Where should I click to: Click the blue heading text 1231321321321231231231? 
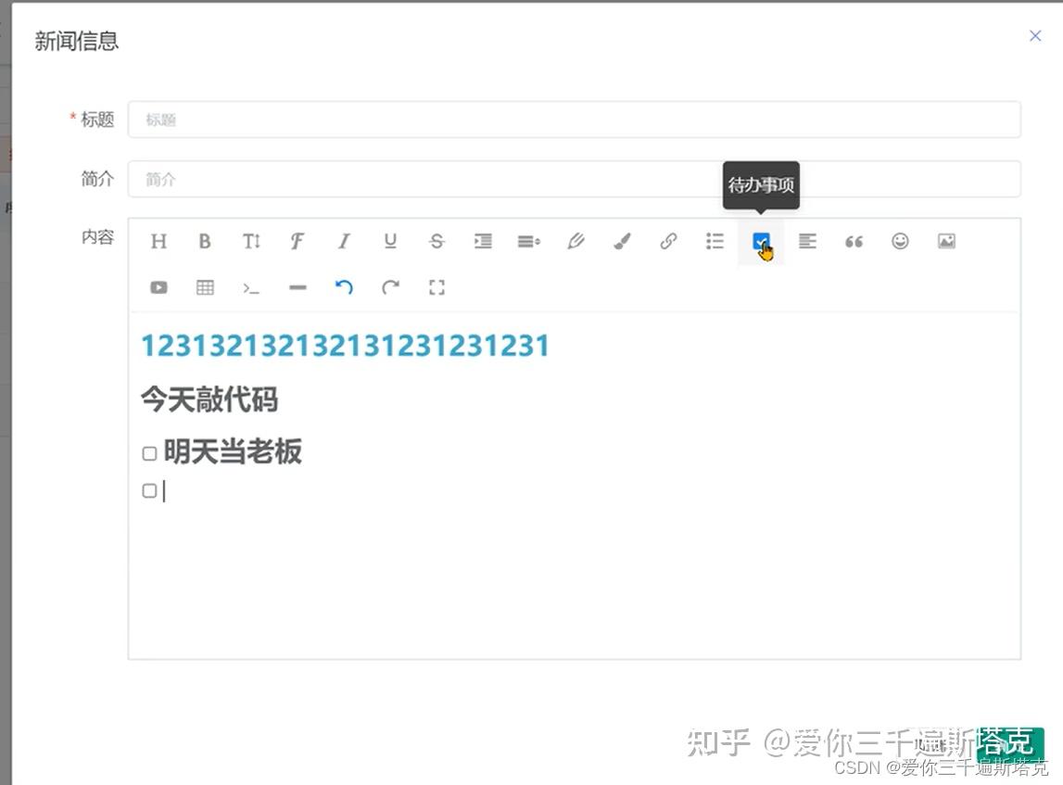point(345,346)
